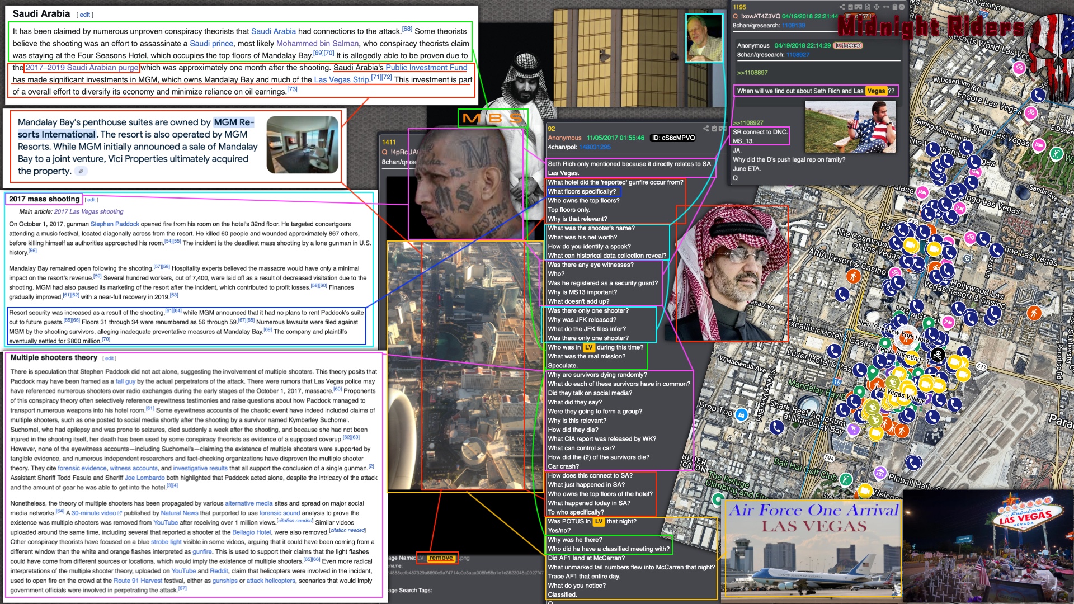Select the blue shopping bag marker at Drop Top
Image resolution: width=1074 pixels, height=604 pixels.
[x=742, y=414]
